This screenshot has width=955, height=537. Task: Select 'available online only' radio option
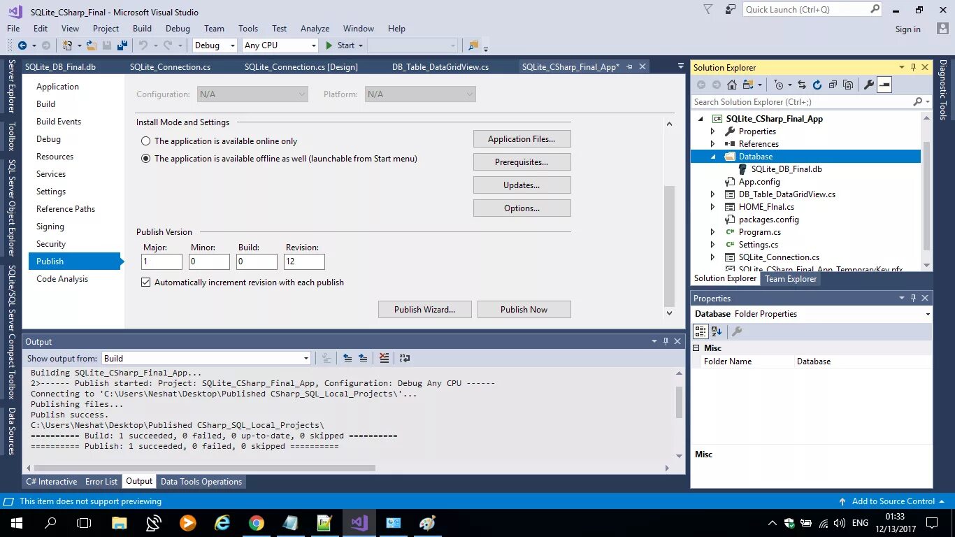pos(146,141)
